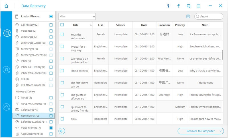Open the hamburger menu icon
The height and width of the screenshot is (138, 228).
(198, 6)
